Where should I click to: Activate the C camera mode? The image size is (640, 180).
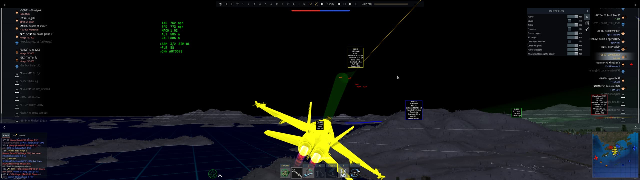coord(288,4)
